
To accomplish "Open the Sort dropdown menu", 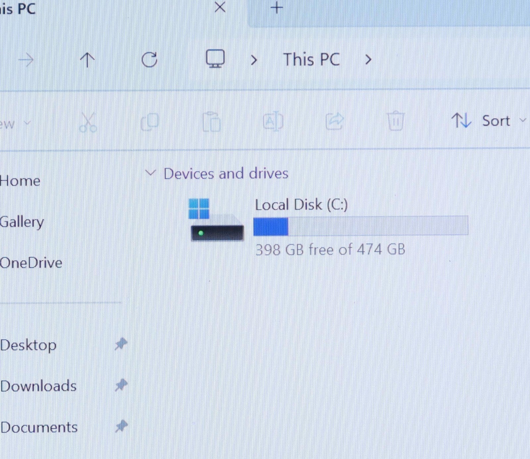I will click(x=487, y=121).
